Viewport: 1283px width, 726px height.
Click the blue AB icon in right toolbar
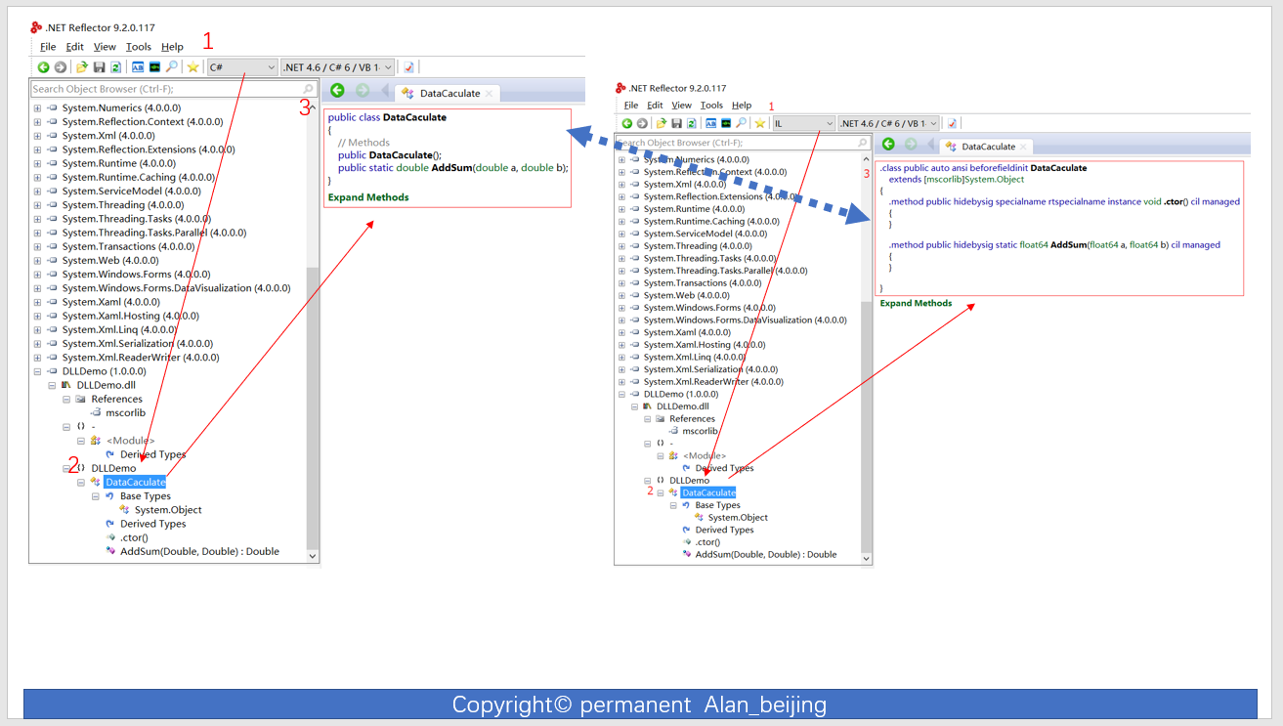click(711, 123)
